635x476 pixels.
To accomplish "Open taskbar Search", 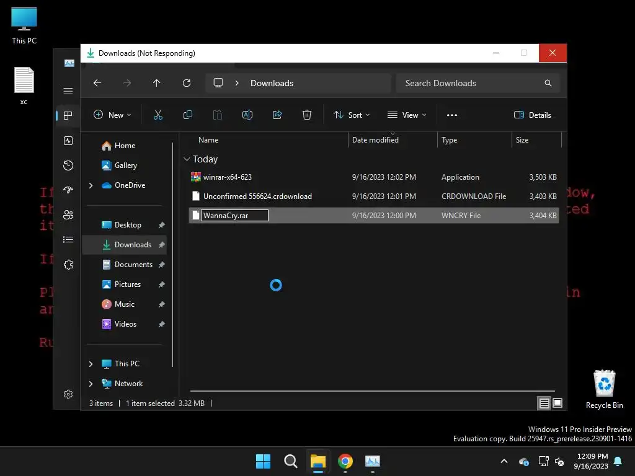I will pyautogui.click(x=290, y=461).
